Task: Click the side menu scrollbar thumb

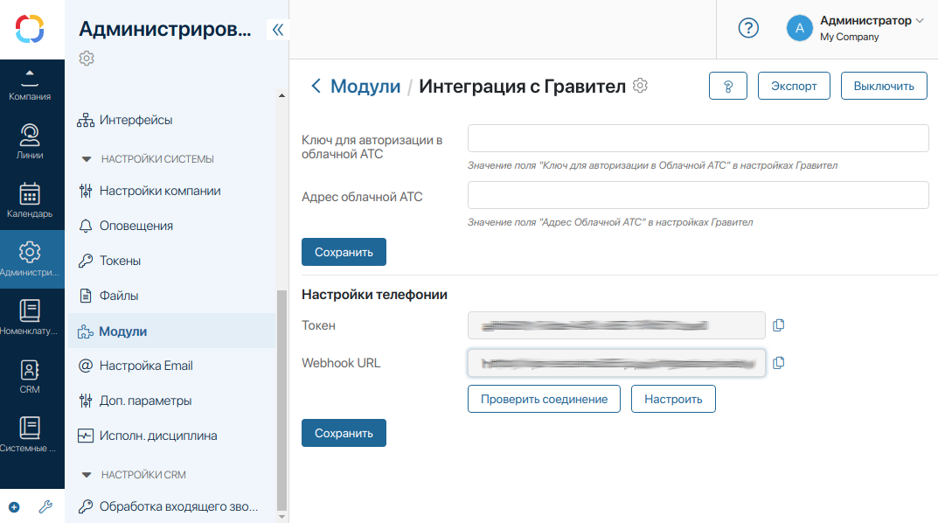Action: pos(281,400)
